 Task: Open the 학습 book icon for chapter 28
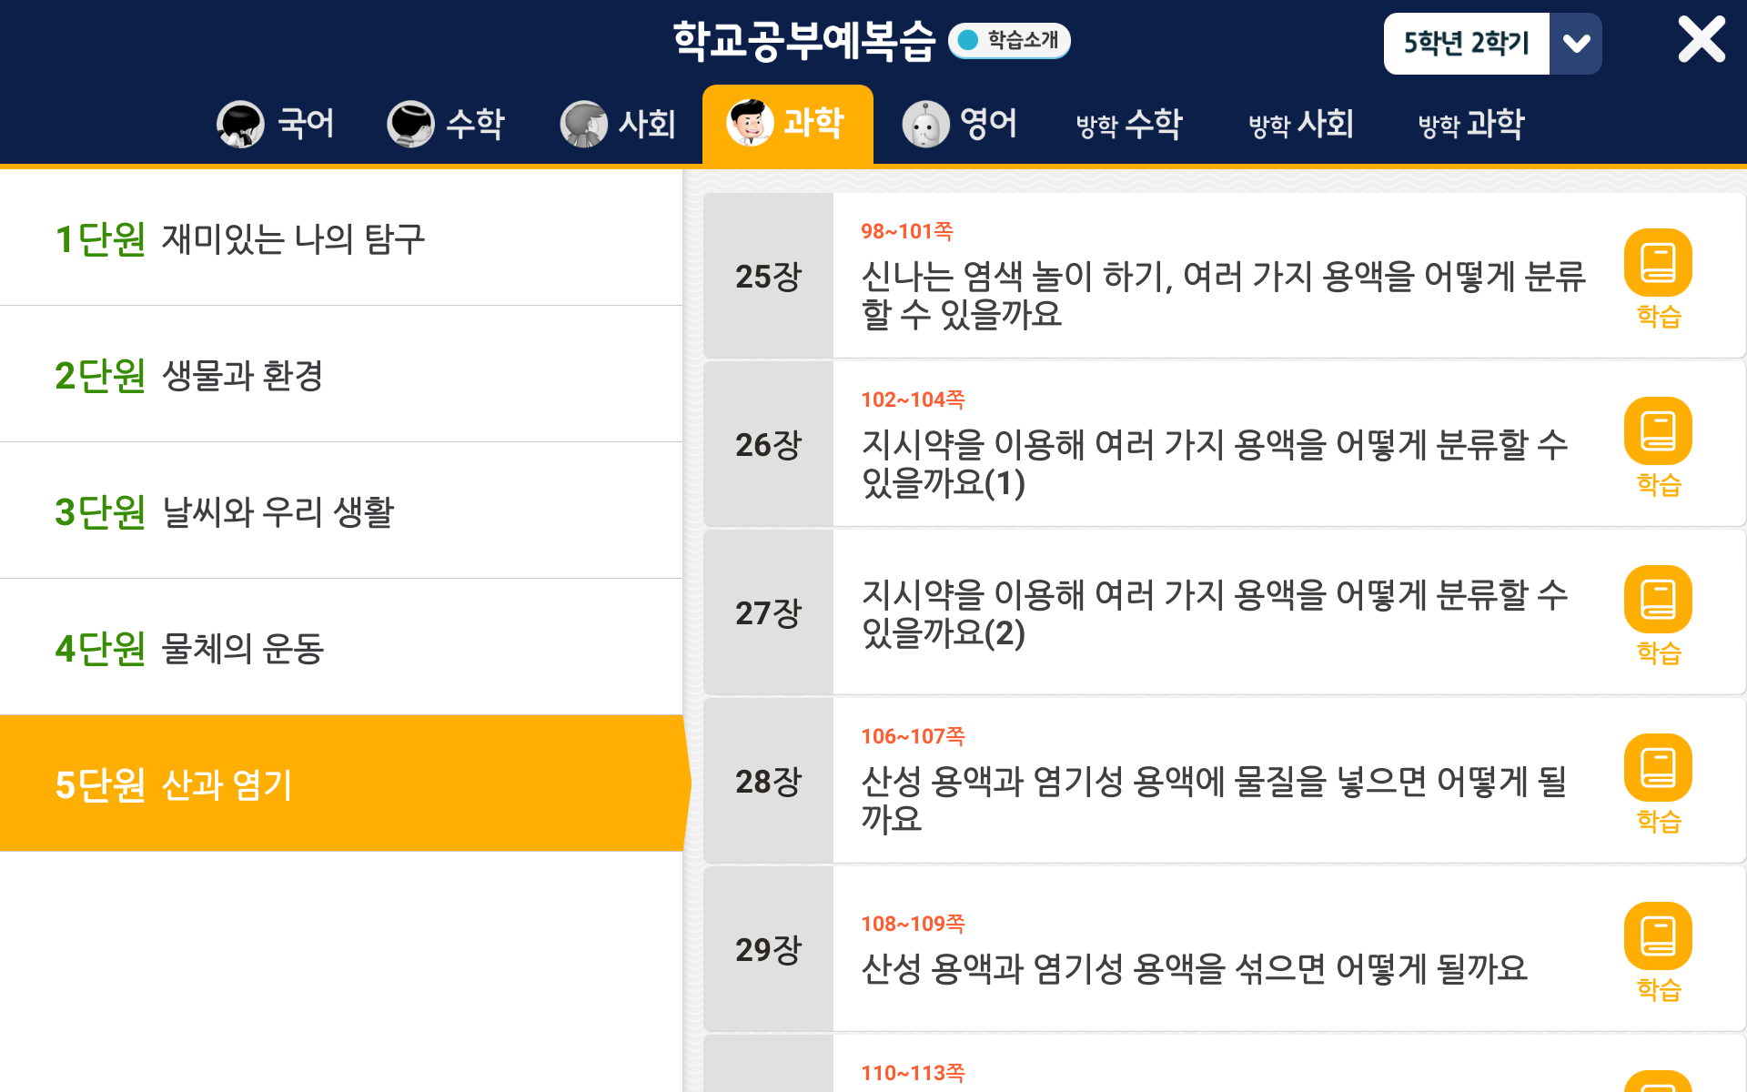tap(1658, 768)
